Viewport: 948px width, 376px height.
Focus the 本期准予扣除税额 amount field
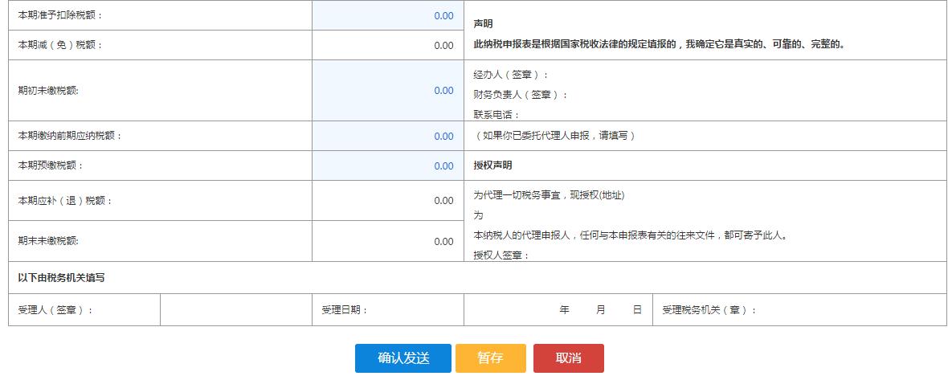(x=388, y=15)
